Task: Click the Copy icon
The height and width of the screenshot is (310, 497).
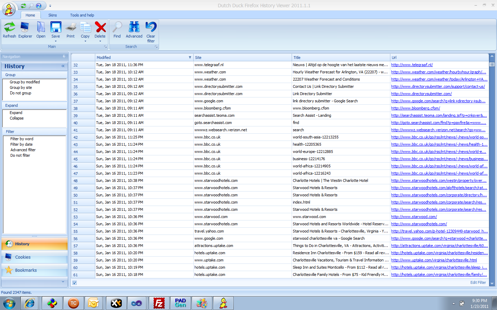Action: click(85, 28)
